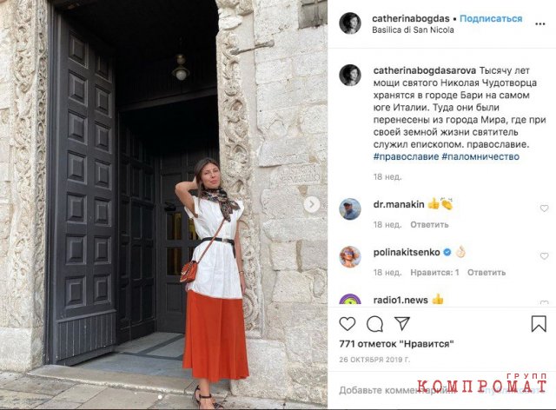Viewport: 556px width, 410px height.
Task: Open polinakitsenko profile avatar
Action: tap(350, 257)
